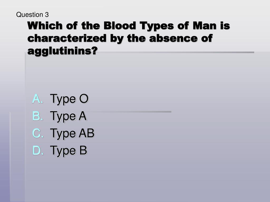Image resolution: width=270 pixels, height=202 pixels.
Task: Click the cyan letter A. marker
Action: (x=37, y=99)
